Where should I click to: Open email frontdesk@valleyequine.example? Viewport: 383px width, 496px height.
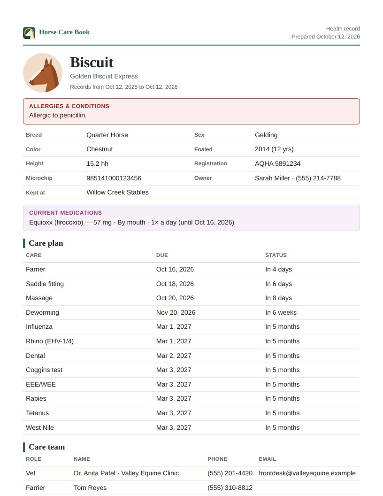point(307,473)
